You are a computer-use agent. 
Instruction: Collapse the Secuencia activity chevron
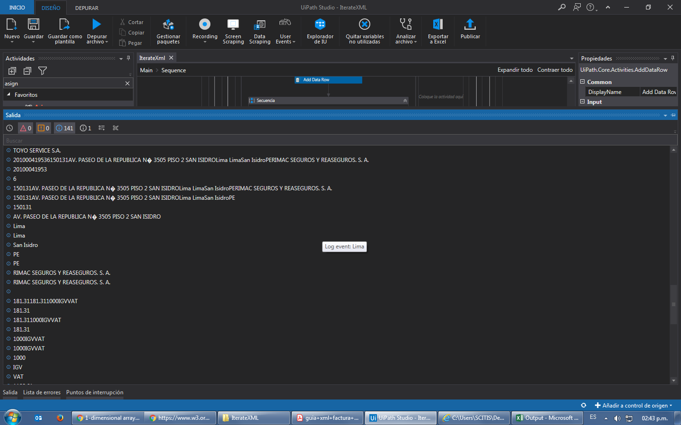pos(405,101)
